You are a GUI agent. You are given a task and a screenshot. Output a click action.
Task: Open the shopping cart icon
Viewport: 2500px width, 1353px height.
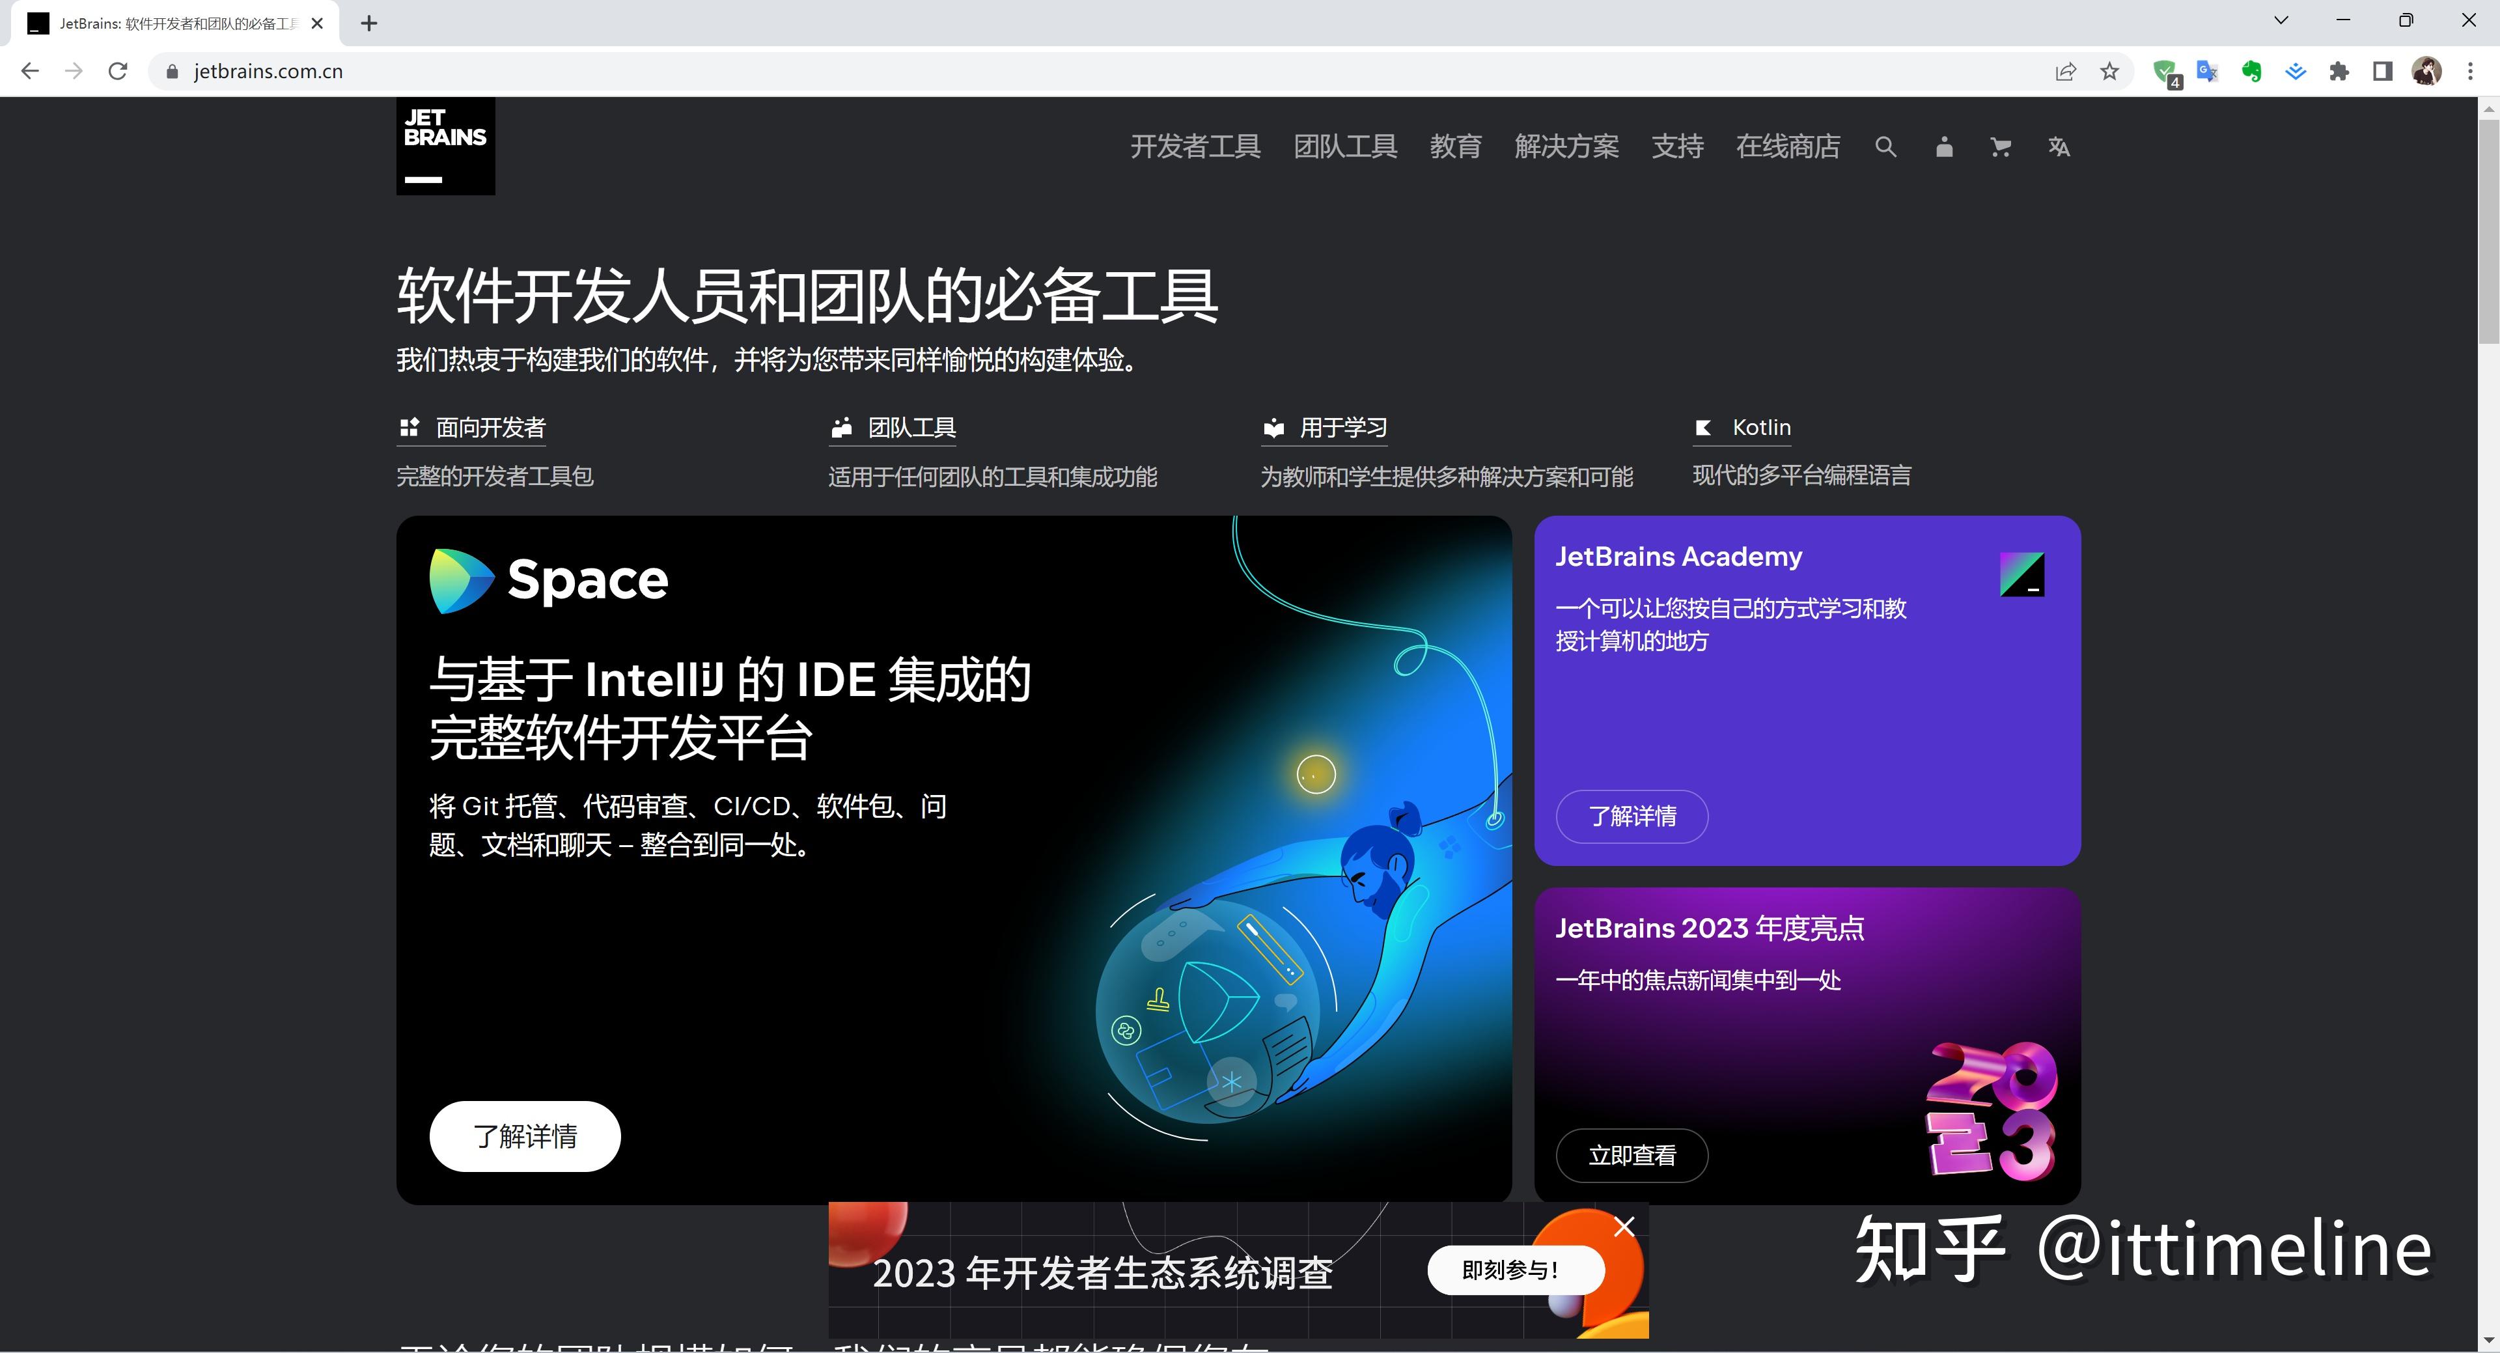coord(2000,146)
